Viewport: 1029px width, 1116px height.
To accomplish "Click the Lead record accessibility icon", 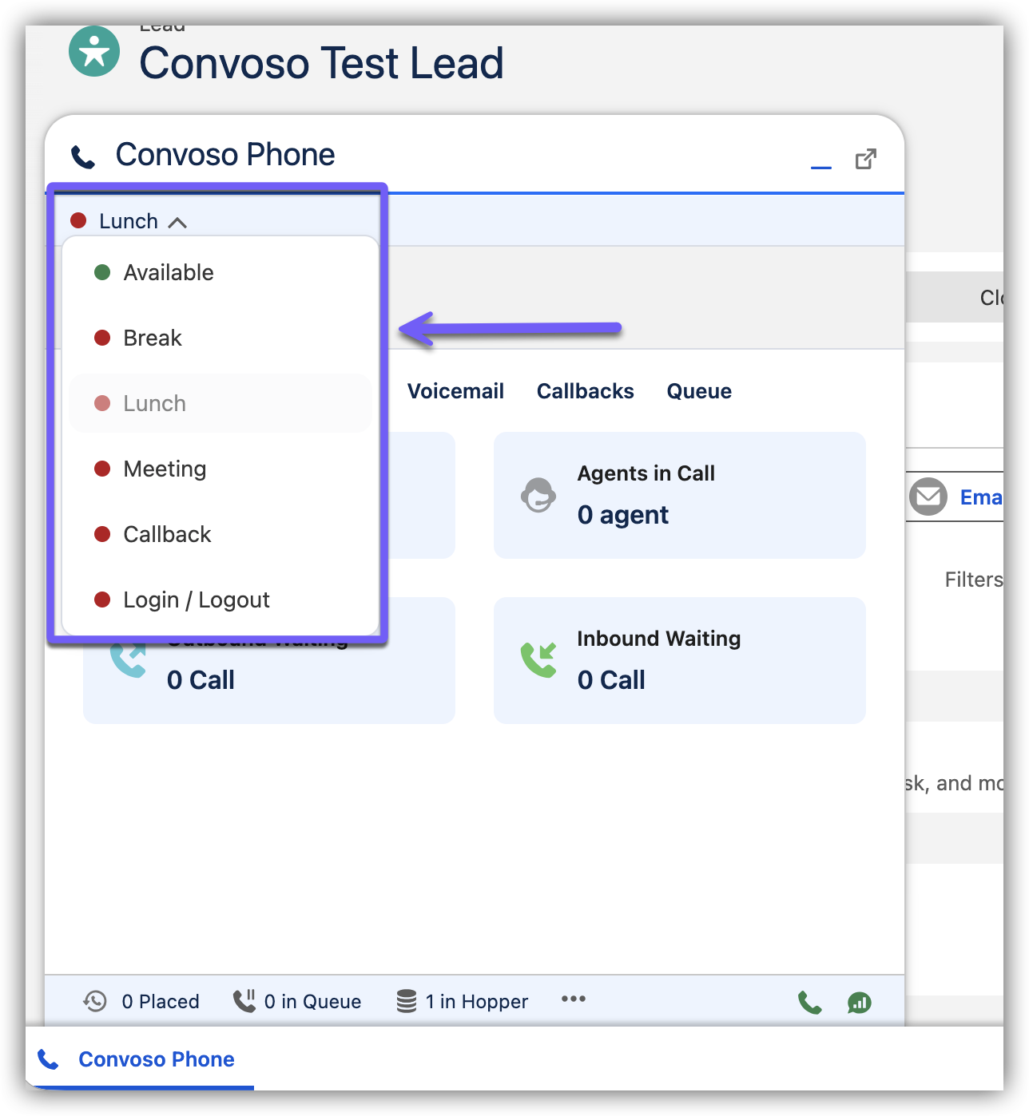I will tap(94, 52).
